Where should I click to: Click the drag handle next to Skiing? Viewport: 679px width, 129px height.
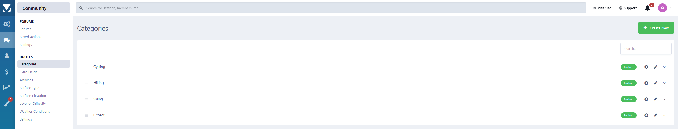87,99
